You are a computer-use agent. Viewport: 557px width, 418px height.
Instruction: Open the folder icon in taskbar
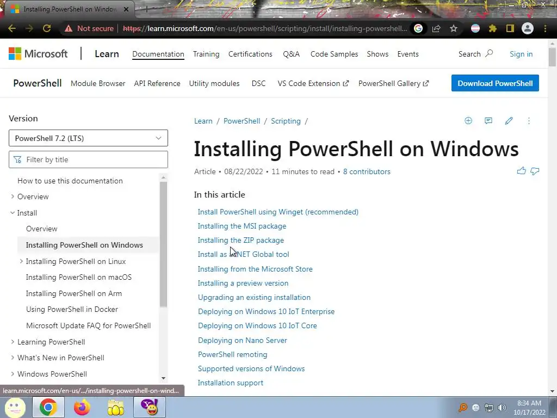[116, 407]
